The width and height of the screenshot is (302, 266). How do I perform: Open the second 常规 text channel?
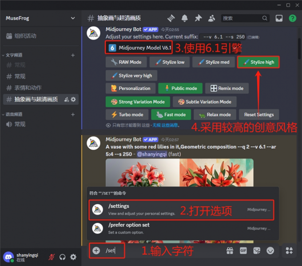point(41,76)
